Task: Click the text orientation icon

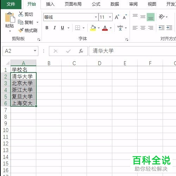Action: point(162,17)
